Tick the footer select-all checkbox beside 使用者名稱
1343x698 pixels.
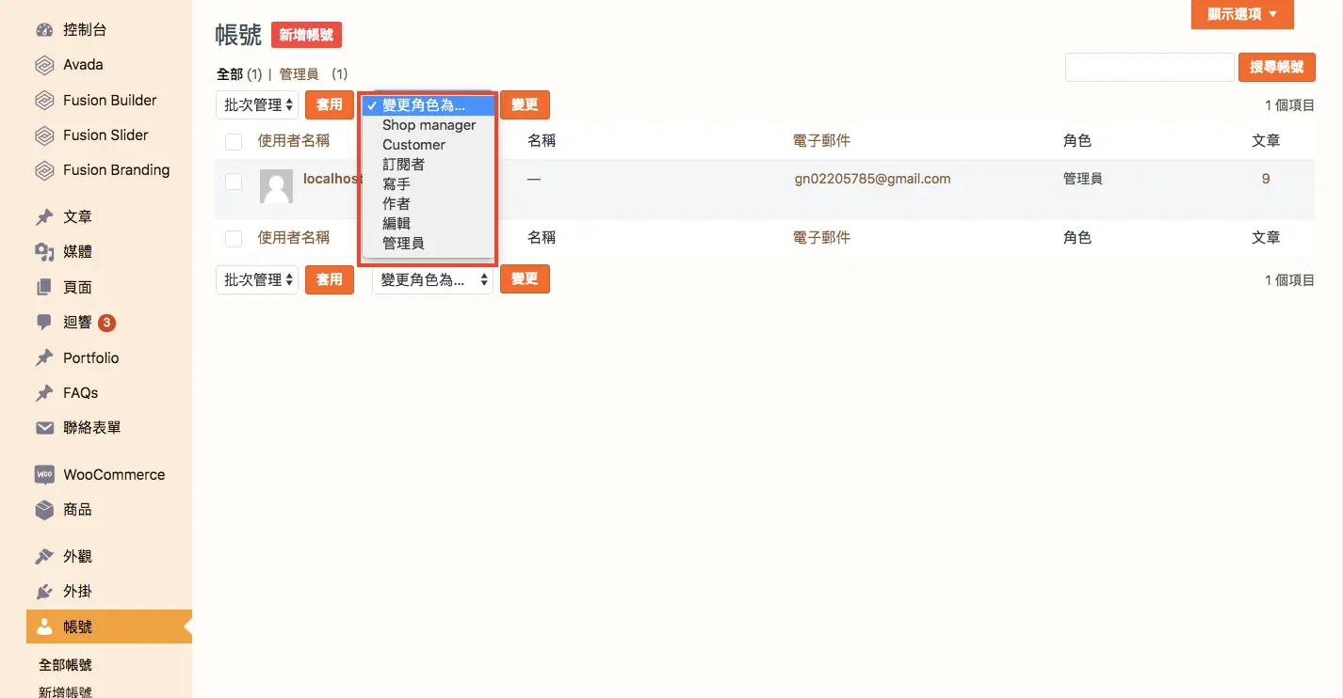(x=234, y=239)
